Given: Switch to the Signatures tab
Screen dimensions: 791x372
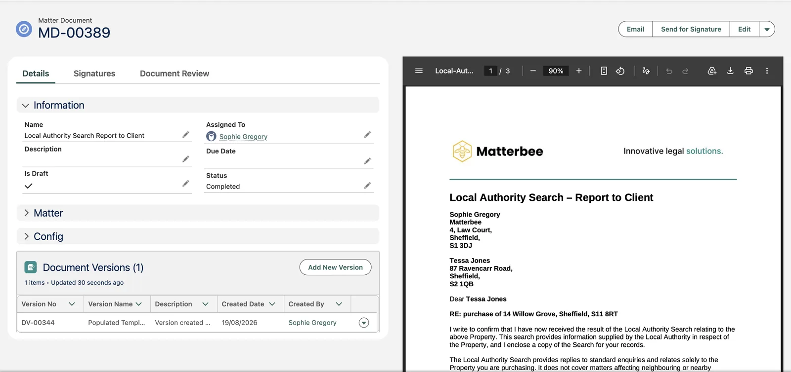Looking at the screenshot, I should click(x=94, y=74).
